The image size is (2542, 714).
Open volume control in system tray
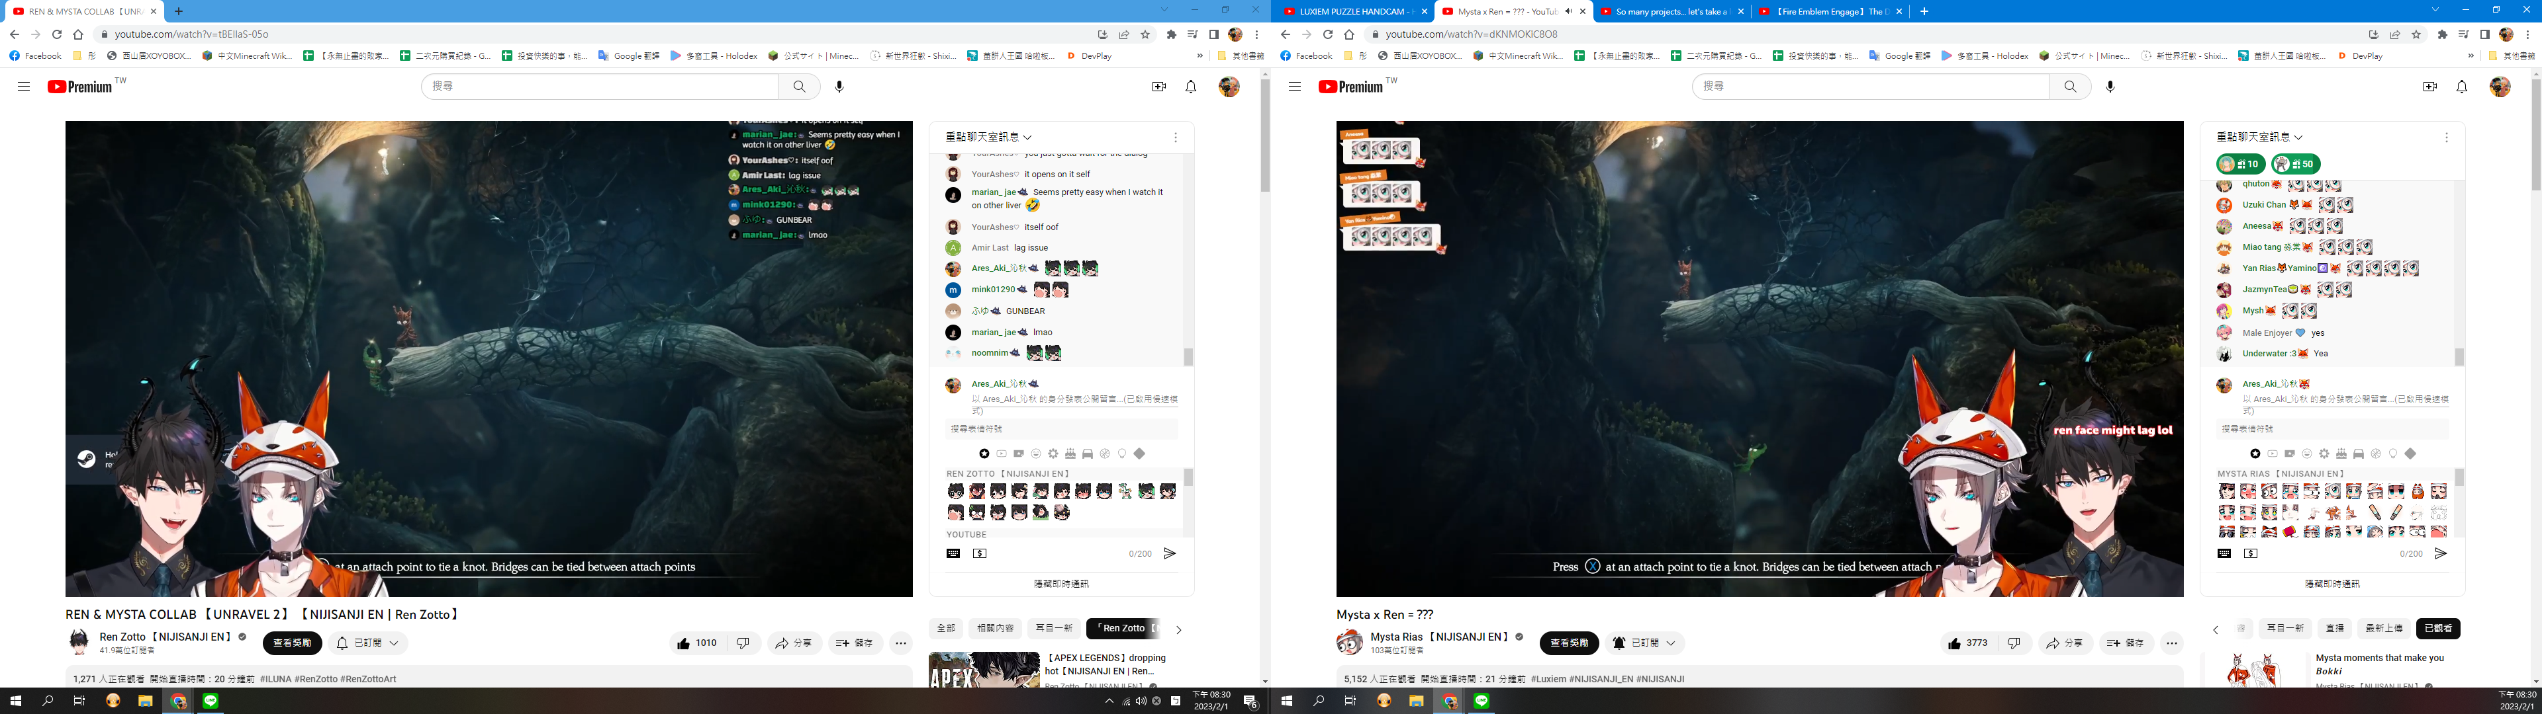[1141, 701]
